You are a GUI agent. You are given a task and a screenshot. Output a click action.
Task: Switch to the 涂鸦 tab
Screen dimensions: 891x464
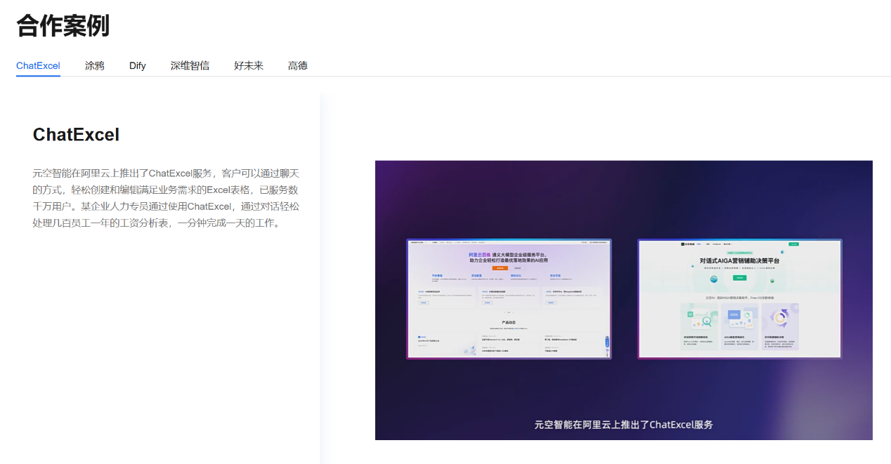click(x=94, y=65)
